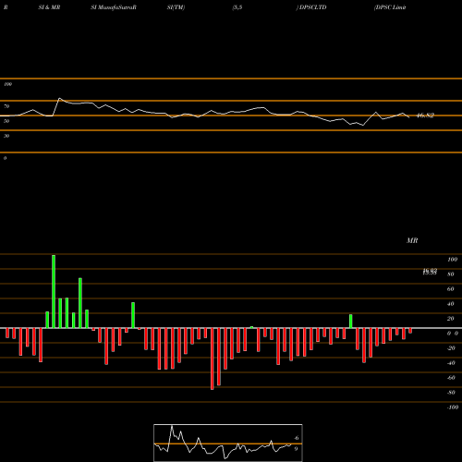
Task: Click the 'SI & MR' header text
Action: (49, 7)
